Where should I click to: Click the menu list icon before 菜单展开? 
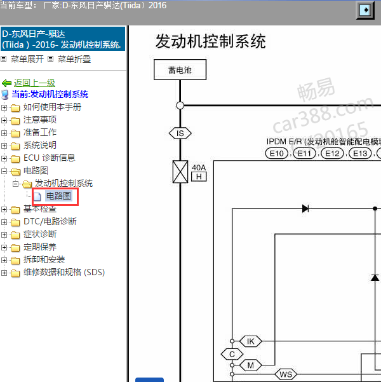click(x=3, y=59)
